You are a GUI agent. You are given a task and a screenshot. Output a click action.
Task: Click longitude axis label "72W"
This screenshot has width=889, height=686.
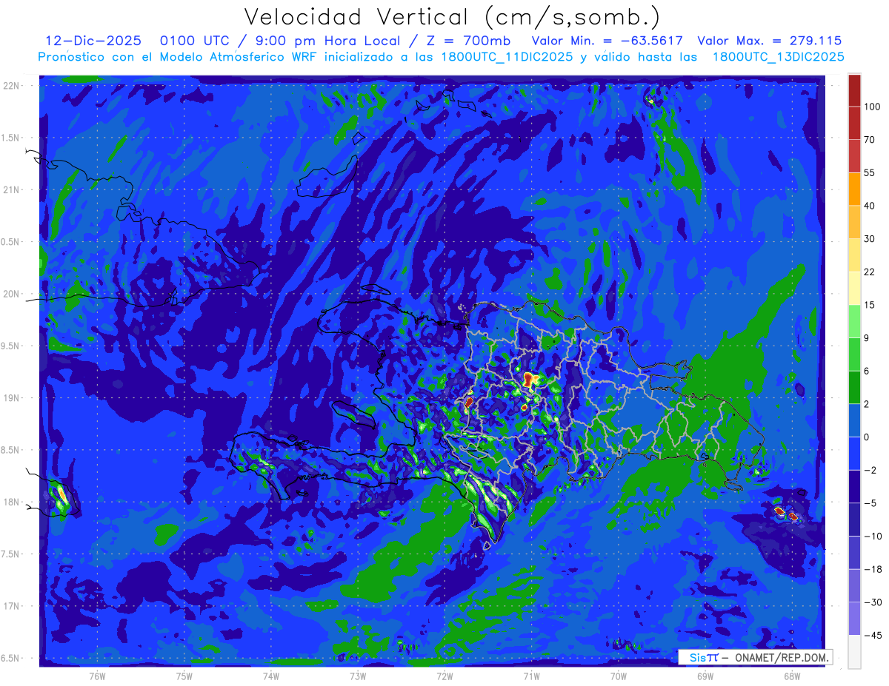[x=444, y=676]
